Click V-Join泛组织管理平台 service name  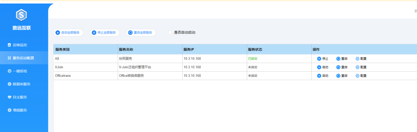[x=135, y=67]
